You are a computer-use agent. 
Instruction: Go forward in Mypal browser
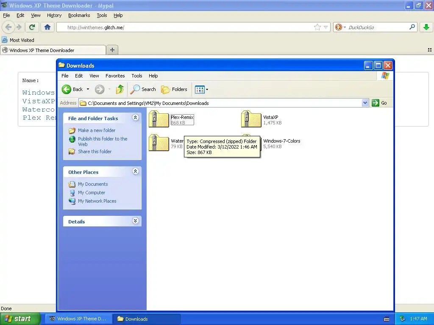pyautogui.click(x=19, y=27)
